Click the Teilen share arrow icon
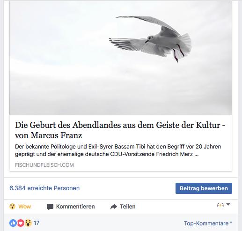 tap(114, 207)
